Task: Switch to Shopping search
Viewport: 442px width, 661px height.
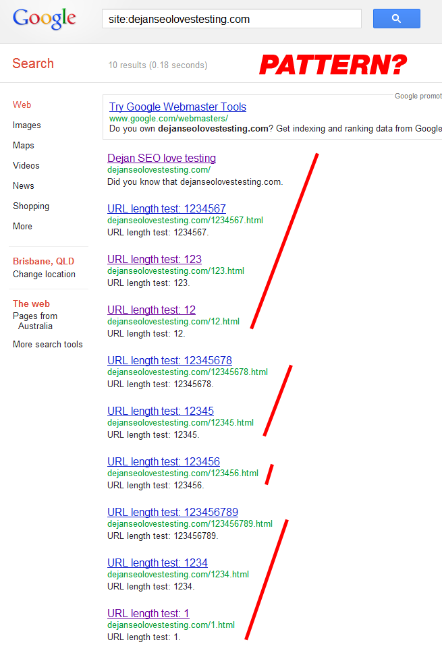Action: 31,206
